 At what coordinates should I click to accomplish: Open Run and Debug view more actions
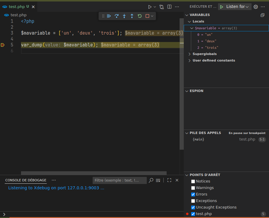click(263, 7)
